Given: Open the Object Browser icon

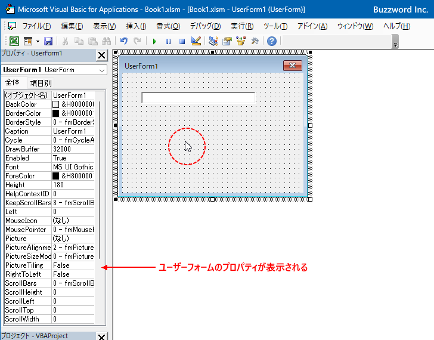Looking at the screenshot, I should (241, 41).
